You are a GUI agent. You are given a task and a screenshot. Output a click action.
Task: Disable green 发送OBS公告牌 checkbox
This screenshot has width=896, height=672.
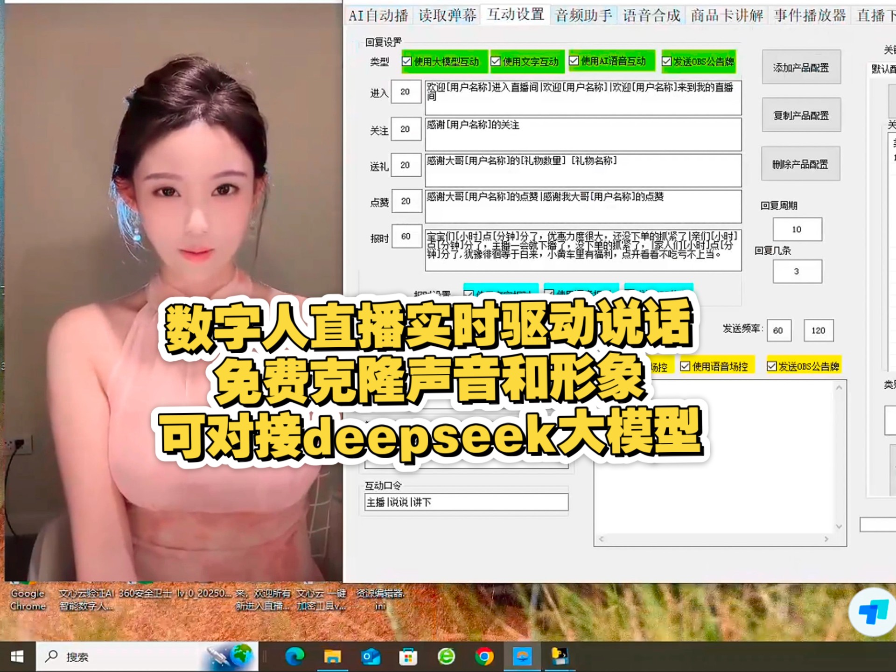[666, 62]
